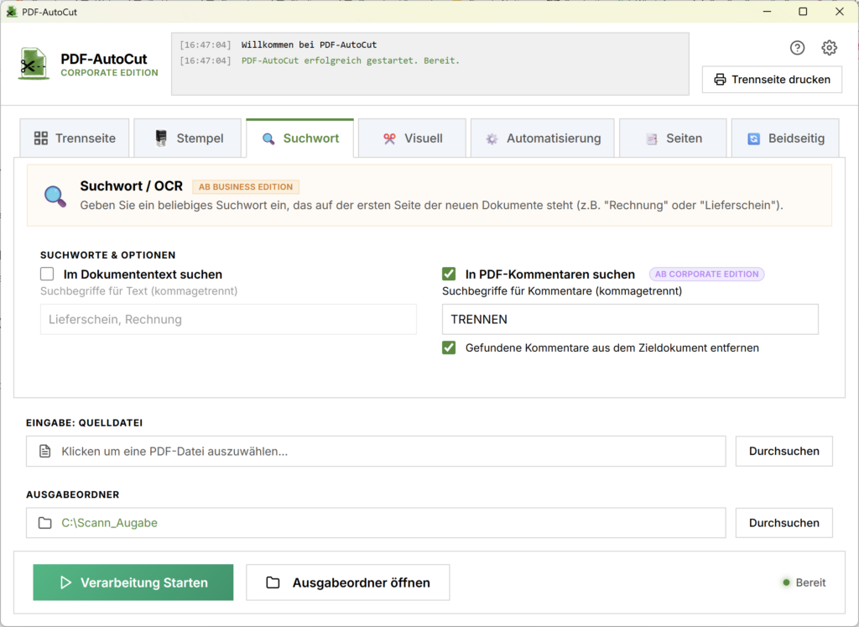
Task: Click the AUSGABEORDNER heading
Action: pos(73,494)
